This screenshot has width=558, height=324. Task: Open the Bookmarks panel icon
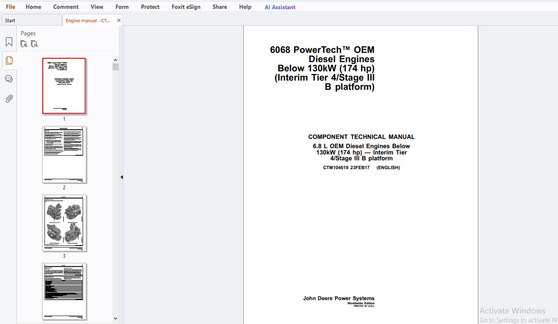coord(9,42)
